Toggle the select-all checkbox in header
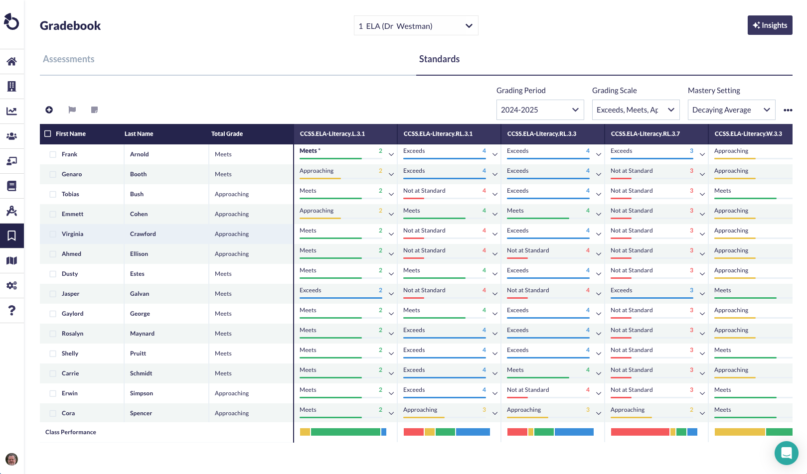The height and width of the screenshot is (474, 807). click(48, 133)
